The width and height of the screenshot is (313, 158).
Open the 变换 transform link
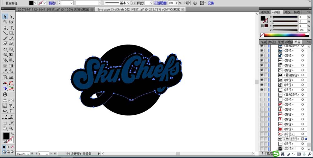pos(211,3)
